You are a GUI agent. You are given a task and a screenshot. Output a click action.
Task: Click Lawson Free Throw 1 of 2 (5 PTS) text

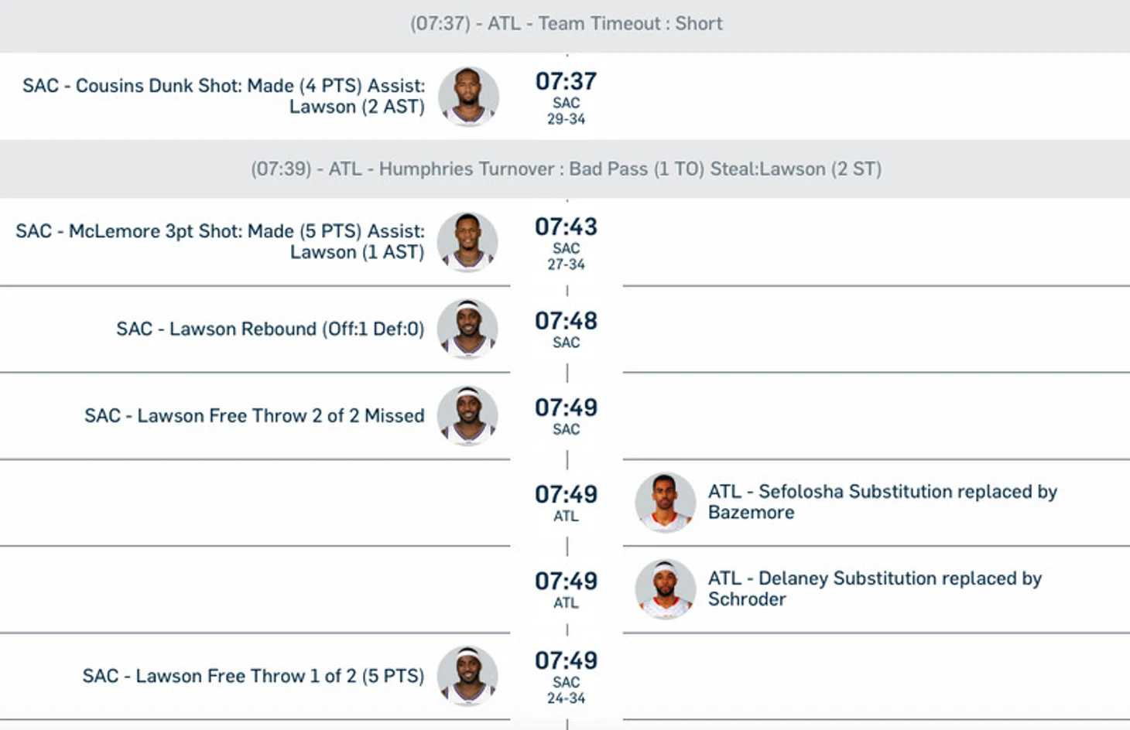point(253,676)
